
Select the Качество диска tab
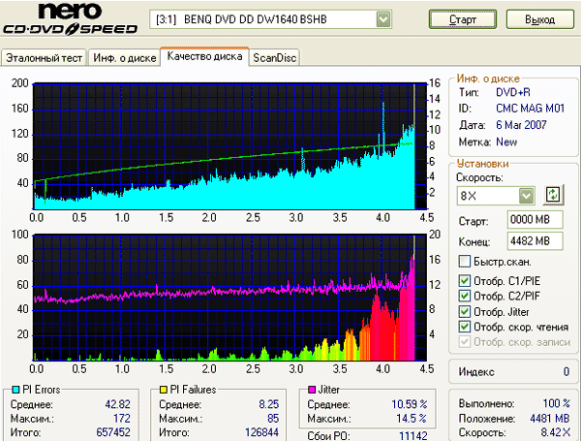click(x=204, y=56)
